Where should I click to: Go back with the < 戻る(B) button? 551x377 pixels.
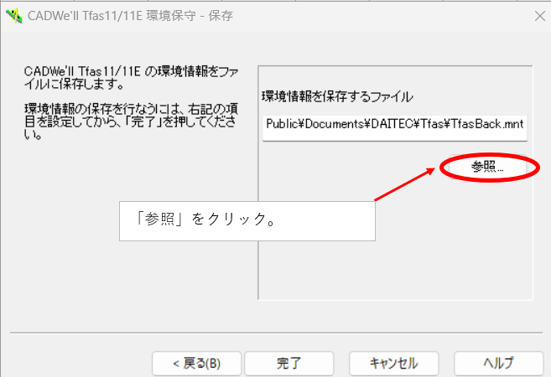coord(197,364)
